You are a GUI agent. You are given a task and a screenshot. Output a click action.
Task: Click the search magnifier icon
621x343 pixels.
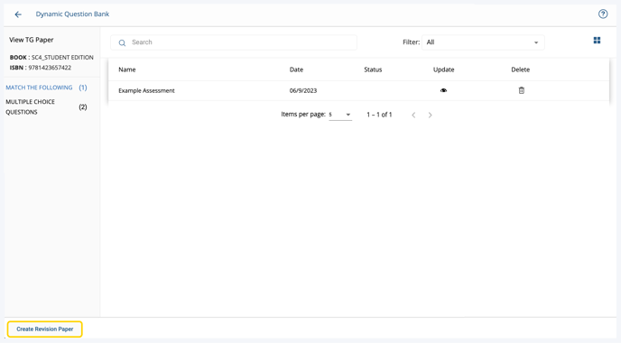[x=122, y=42]
